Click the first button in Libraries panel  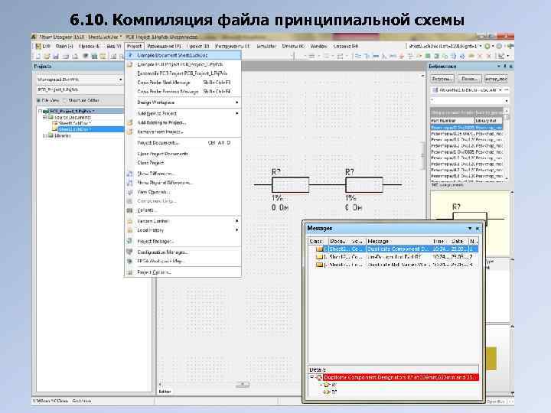point(442,79)
